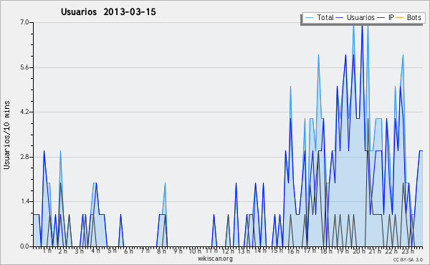Viewport: 430px width, 265px height.
Task: Click the '3 h' x-axis label
Action: pos(79,251)
